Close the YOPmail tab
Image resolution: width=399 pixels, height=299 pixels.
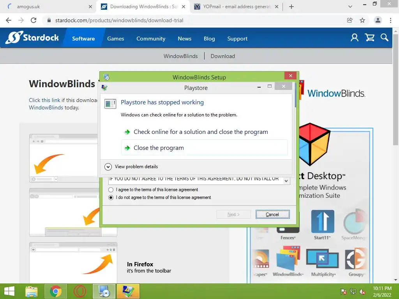277,7
